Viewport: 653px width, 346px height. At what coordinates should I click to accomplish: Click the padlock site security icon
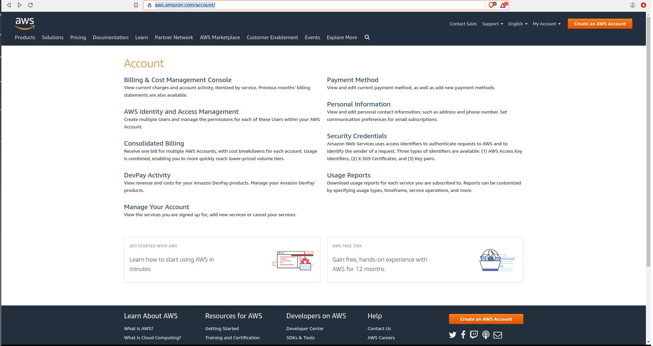[150, 5]
